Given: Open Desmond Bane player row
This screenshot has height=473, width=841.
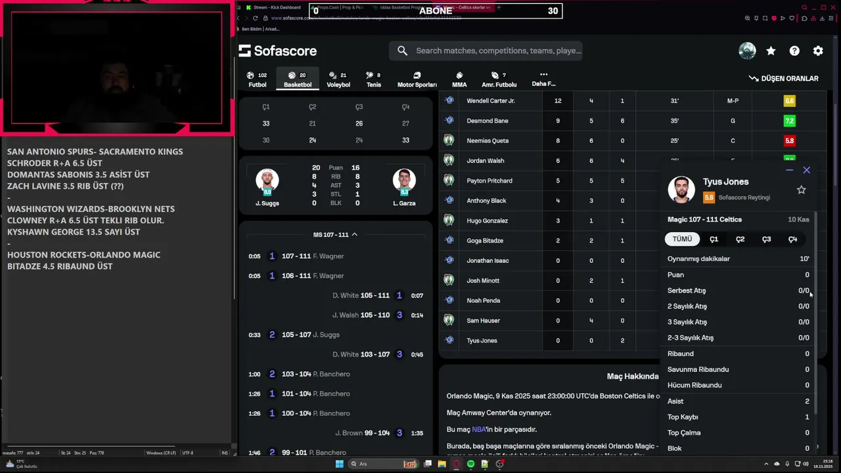Looking at the screenshot, I should click(x=633, y=121).
